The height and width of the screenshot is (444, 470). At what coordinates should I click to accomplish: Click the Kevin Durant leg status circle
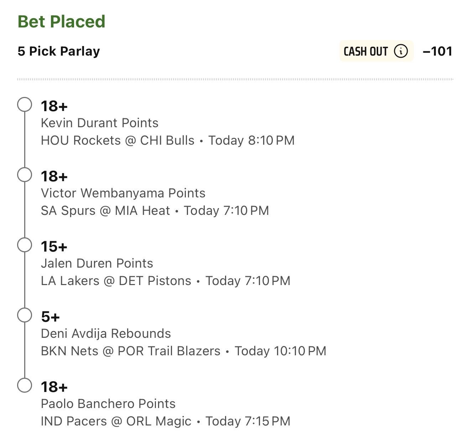(x=25, y=105)
